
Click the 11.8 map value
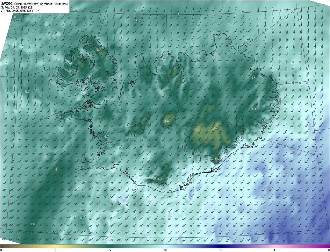(216, 229)
